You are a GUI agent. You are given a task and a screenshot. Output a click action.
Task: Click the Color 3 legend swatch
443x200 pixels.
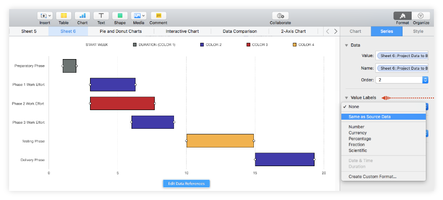tap(248, 45)
